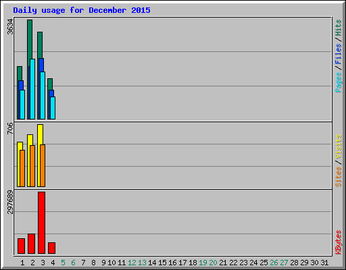Click the 706 visits axis value
This screenshot has width=346, height=270.
pos(10,128)
